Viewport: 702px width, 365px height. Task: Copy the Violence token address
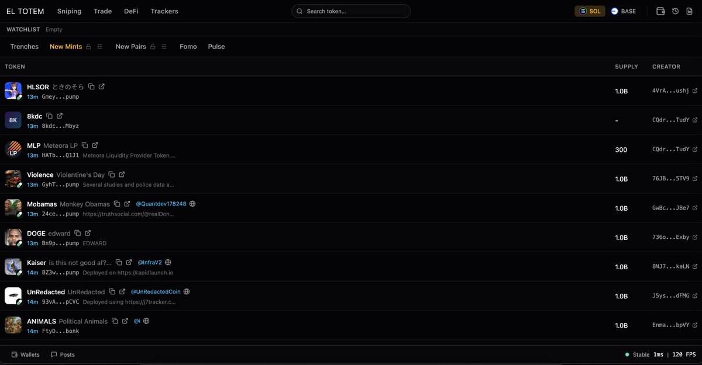111,175
